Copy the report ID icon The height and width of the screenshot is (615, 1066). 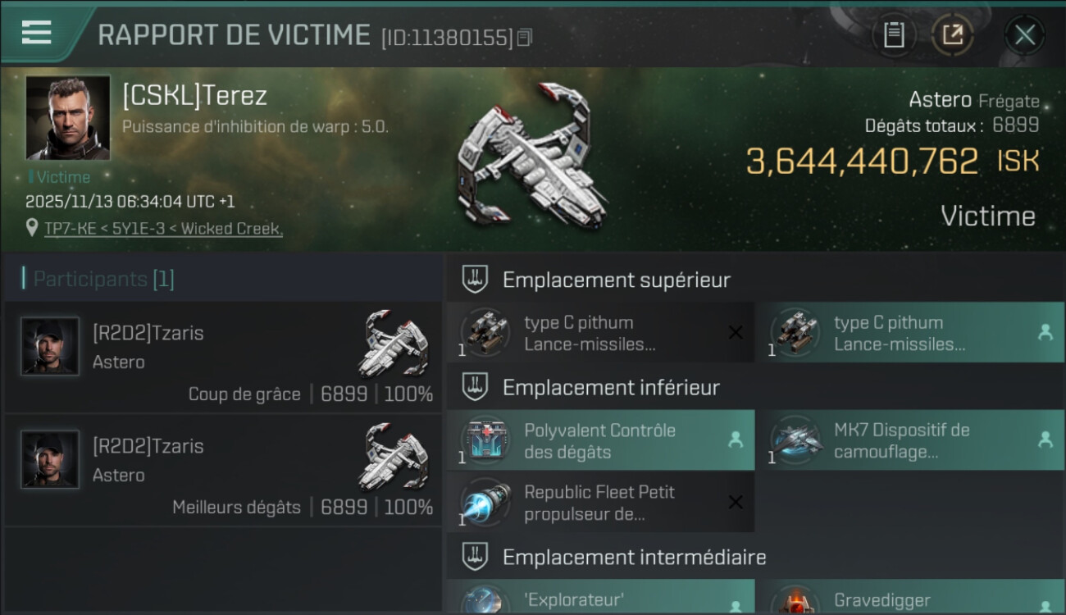[x=525, y=37]
